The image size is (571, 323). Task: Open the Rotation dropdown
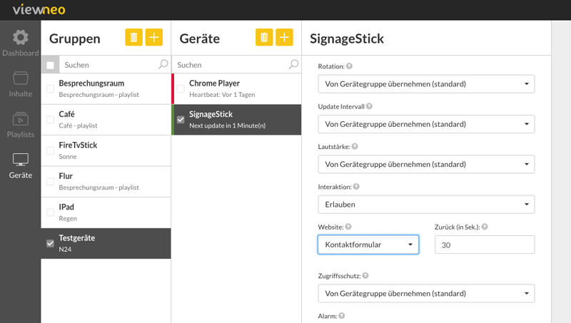coord(426,84)
